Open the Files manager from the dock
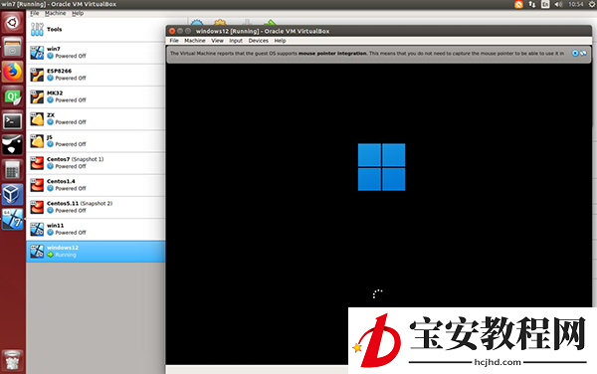This screenshot has width=597, height=374. tap(12, 47)
